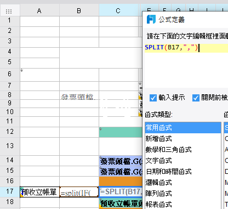The image size is (228, 209).
Task: Toggle the 輸入提示 checkbox
Action: tap(153, 98)
